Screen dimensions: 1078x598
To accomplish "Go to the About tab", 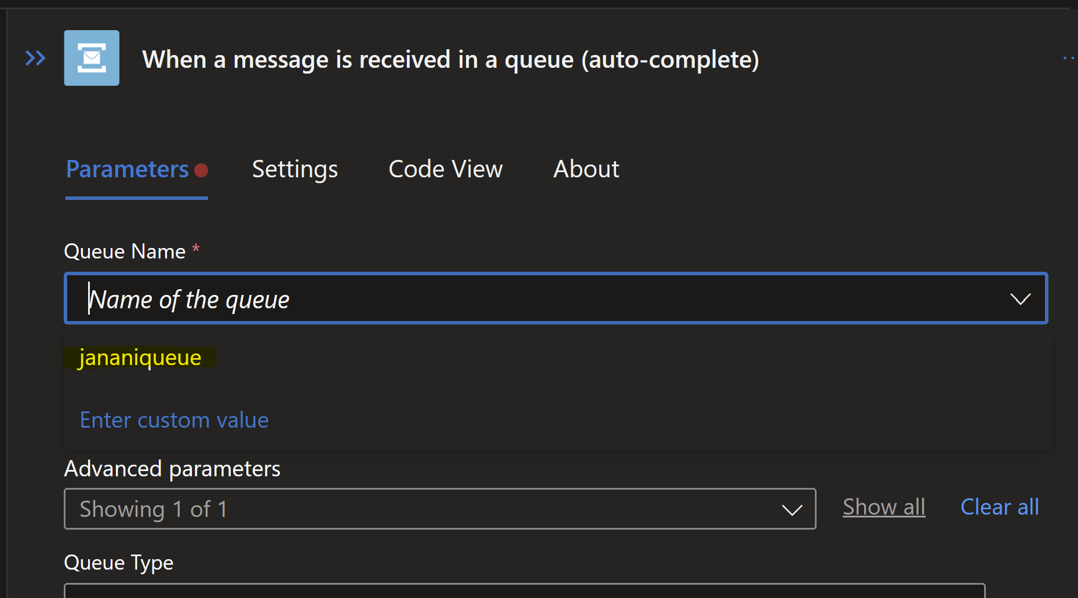I will (586, 169).
